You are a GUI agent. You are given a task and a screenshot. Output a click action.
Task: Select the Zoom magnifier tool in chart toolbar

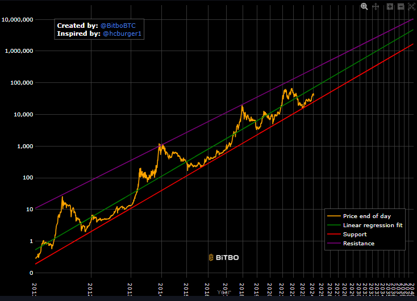pyautogui.click(x=364, y=7)
